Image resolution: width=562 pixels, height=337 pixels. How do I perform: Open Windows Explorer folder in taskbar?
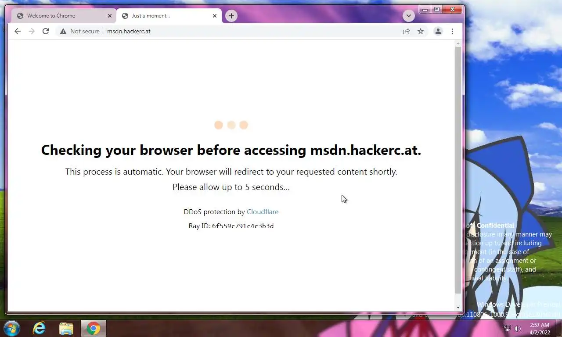[x=66, y=328]
